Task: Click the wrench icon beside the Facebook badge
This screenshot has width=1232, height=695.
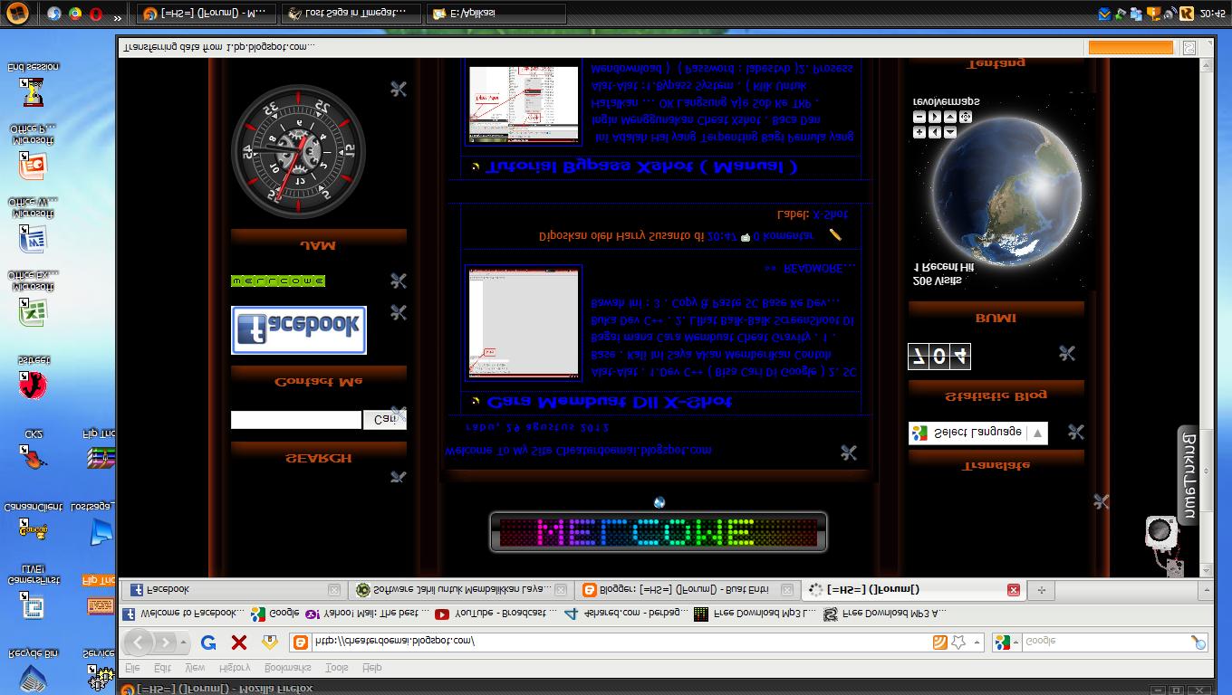Action: coord(399,312)
